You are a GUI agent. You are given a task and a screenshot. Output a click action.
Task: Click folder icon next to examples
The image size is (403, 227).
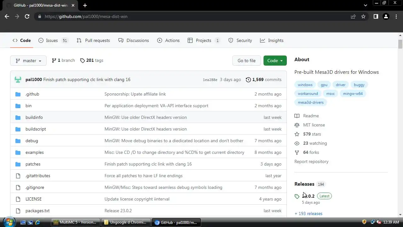tap(18, 152)
